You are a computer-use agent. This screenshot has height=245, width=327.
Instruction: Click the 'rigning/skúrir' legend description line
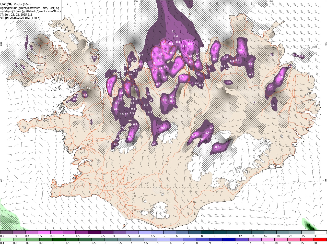(30, 8)
